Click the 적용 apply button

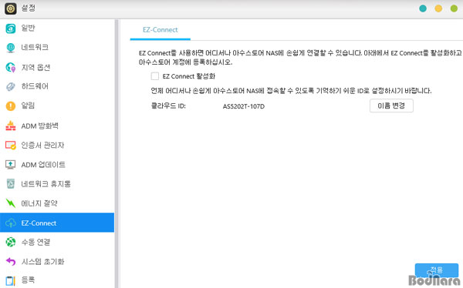(436, 270)
